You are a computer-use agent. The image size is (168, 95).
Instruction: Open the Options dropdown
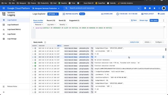coord(53,14)
